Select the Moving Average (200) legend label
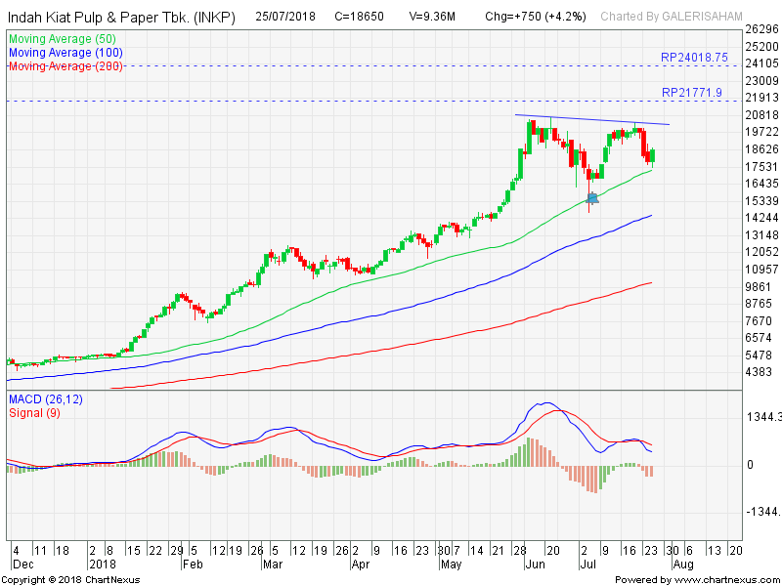This screenshot has height=586, width=782. click(65, 65)
